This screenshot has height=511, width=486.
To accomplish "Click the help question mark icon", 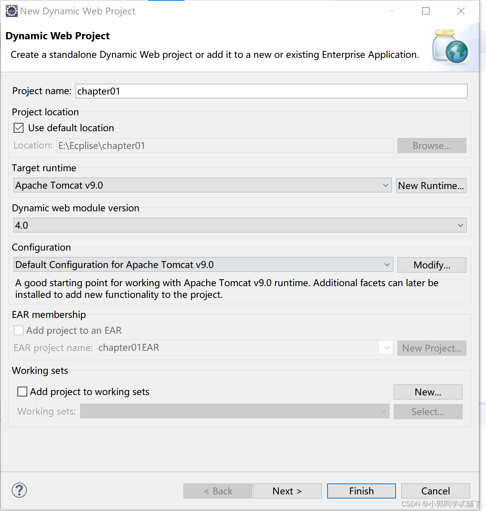I will click(x=19, y=490).
